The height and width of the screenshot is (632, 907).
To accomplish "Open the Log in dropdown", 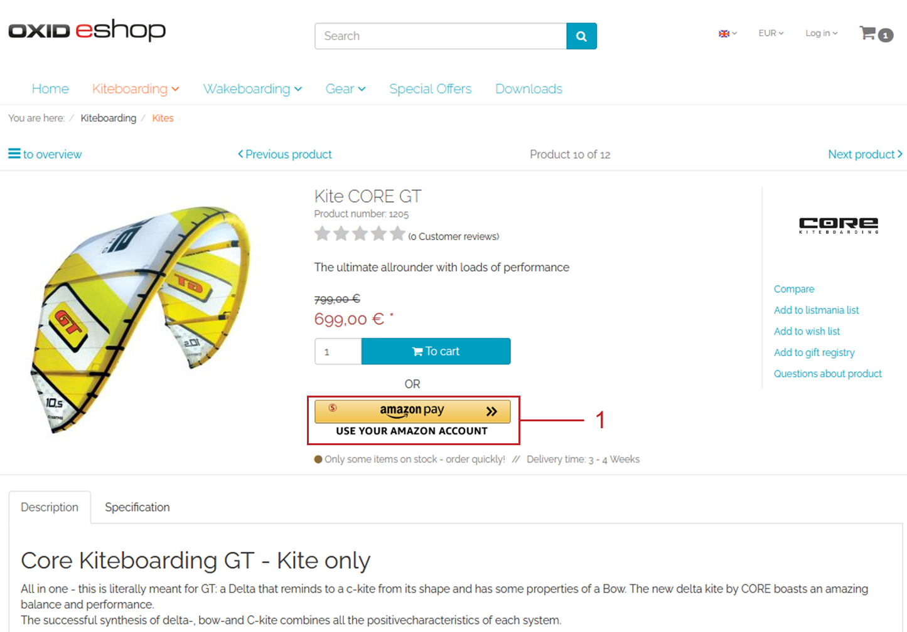I will click(821, 33).
